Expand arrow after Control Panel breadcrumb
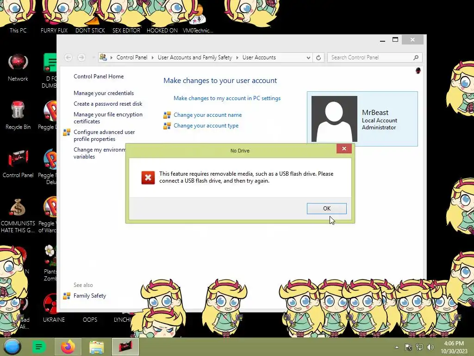474x356 pixels. click(152, 57)
